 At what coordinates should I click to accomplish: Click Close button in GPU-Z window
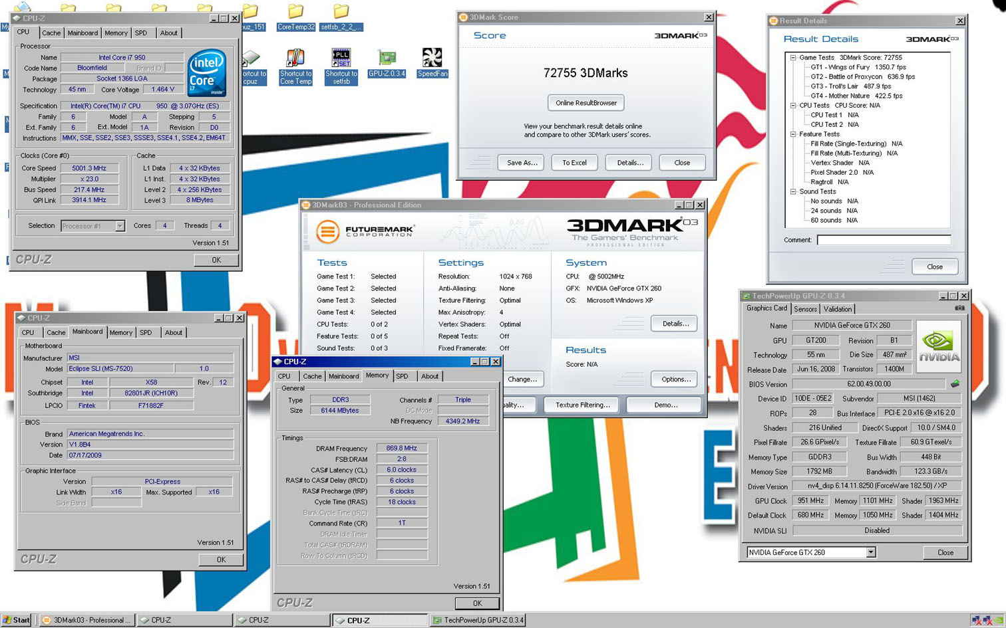click(945, 552)
